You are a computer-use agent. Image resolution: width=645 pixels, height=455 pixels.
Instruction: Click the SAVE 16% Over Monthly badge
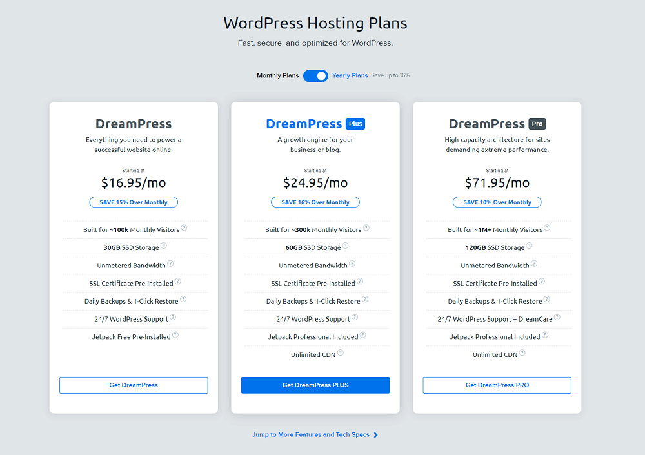[x=315, y=202]
